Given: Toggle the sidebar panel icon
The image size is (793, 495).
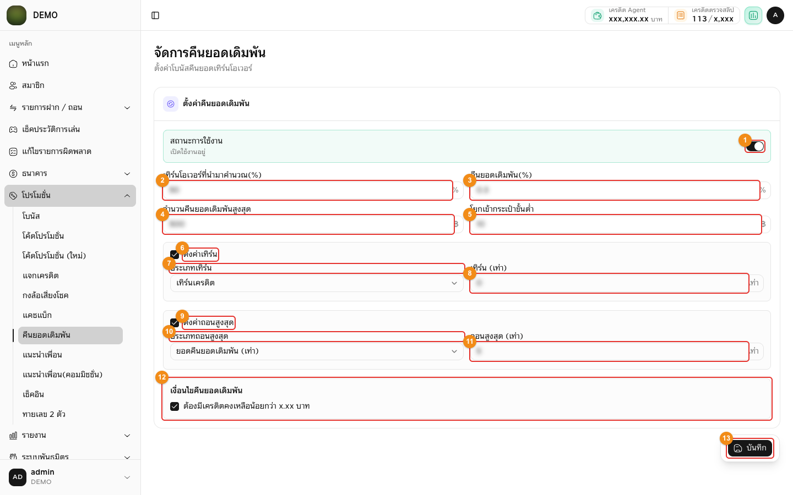Looking at the screenshot, I should click(x=155, y=15).
